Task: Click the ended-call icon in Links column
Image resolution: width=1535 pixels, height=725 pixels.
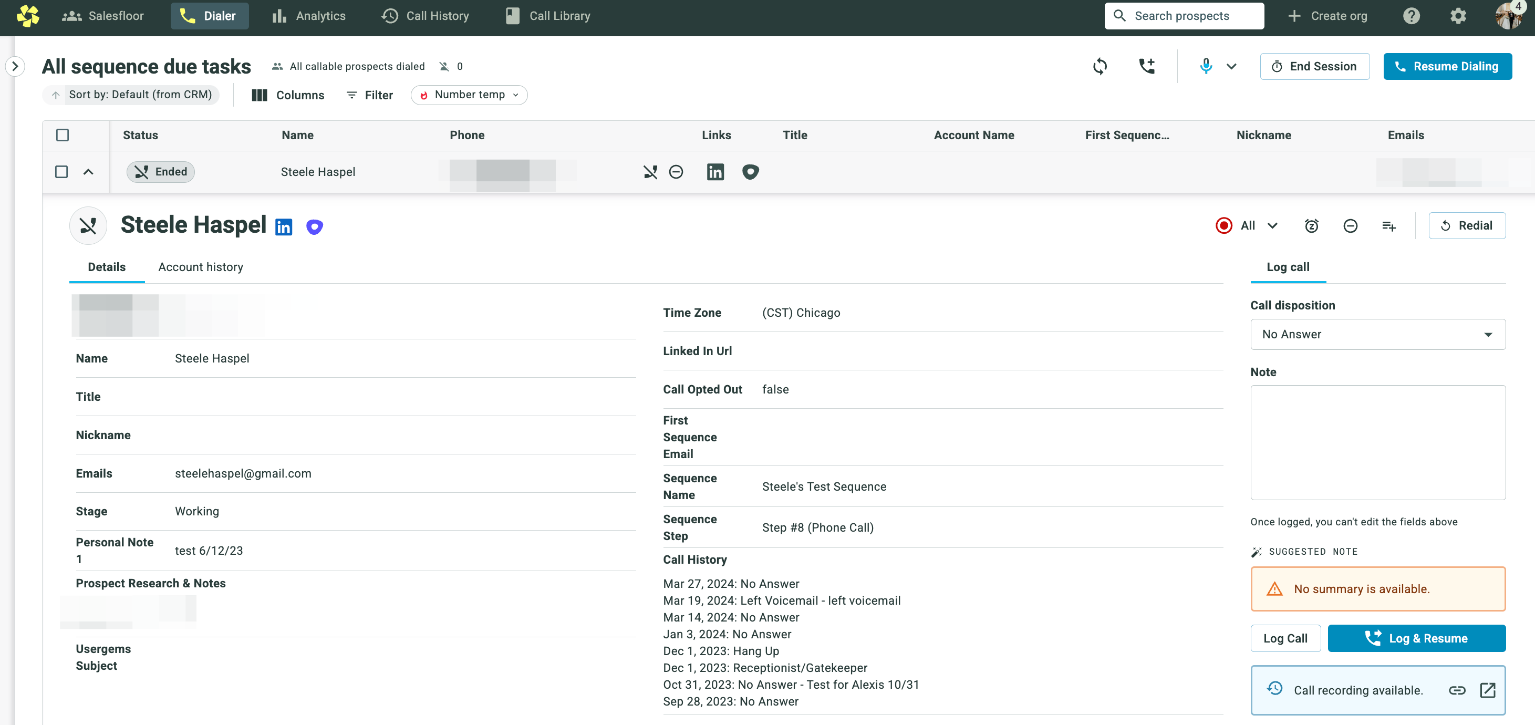Action: point(650,172)
